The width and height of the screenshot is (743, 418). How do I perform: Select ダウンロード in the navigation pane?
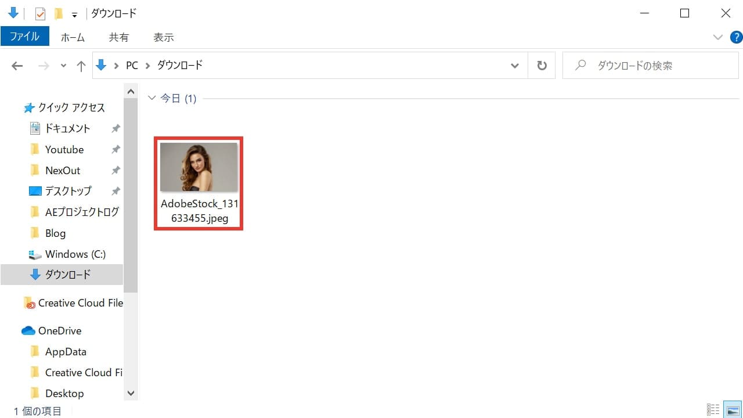62,275
